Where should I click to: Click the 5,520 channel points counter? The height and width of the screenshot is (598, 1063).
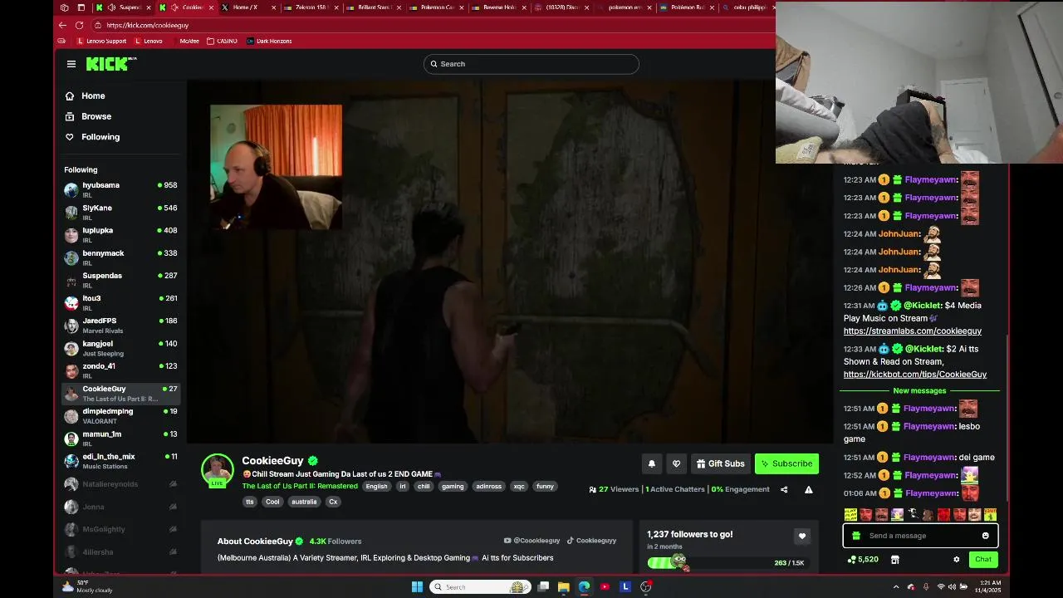click(862, 560)
